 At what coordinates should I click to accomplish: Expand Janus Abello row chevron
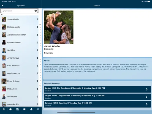pos(37,19)
